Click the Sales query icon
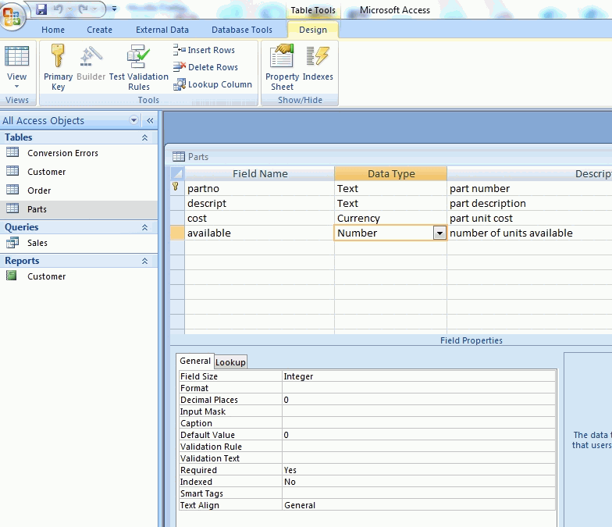This screenshot has width=612, height=527. point(12,242)
